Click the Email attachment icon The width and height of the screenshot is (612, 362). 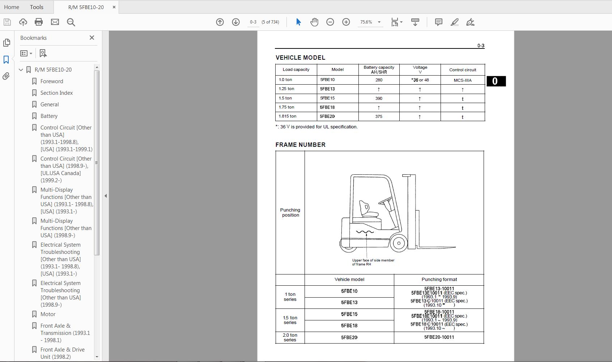[55, 22]
